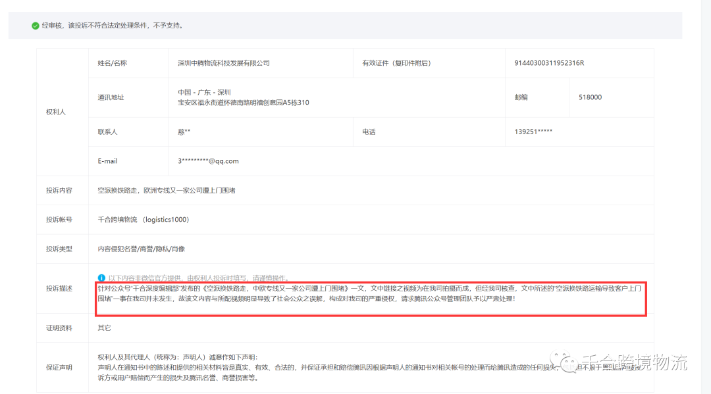The height and width of the screenshot is (394, 711).
Task: Click the 投诉描述 label
Action: pos(59,289)
